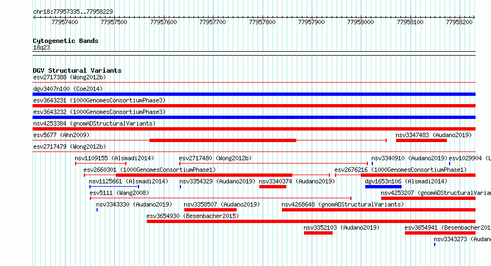Click the 77958200 ruler tick label
This screenshot has width=491, height=266.
click(x=459, y=22)
